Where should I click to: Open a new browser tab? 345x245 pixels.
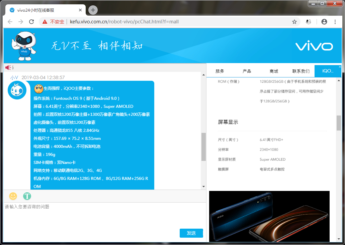click(93, 10)
